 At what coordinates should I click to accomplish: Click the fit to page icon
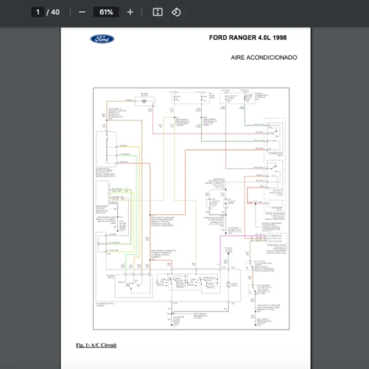[157, 12]
